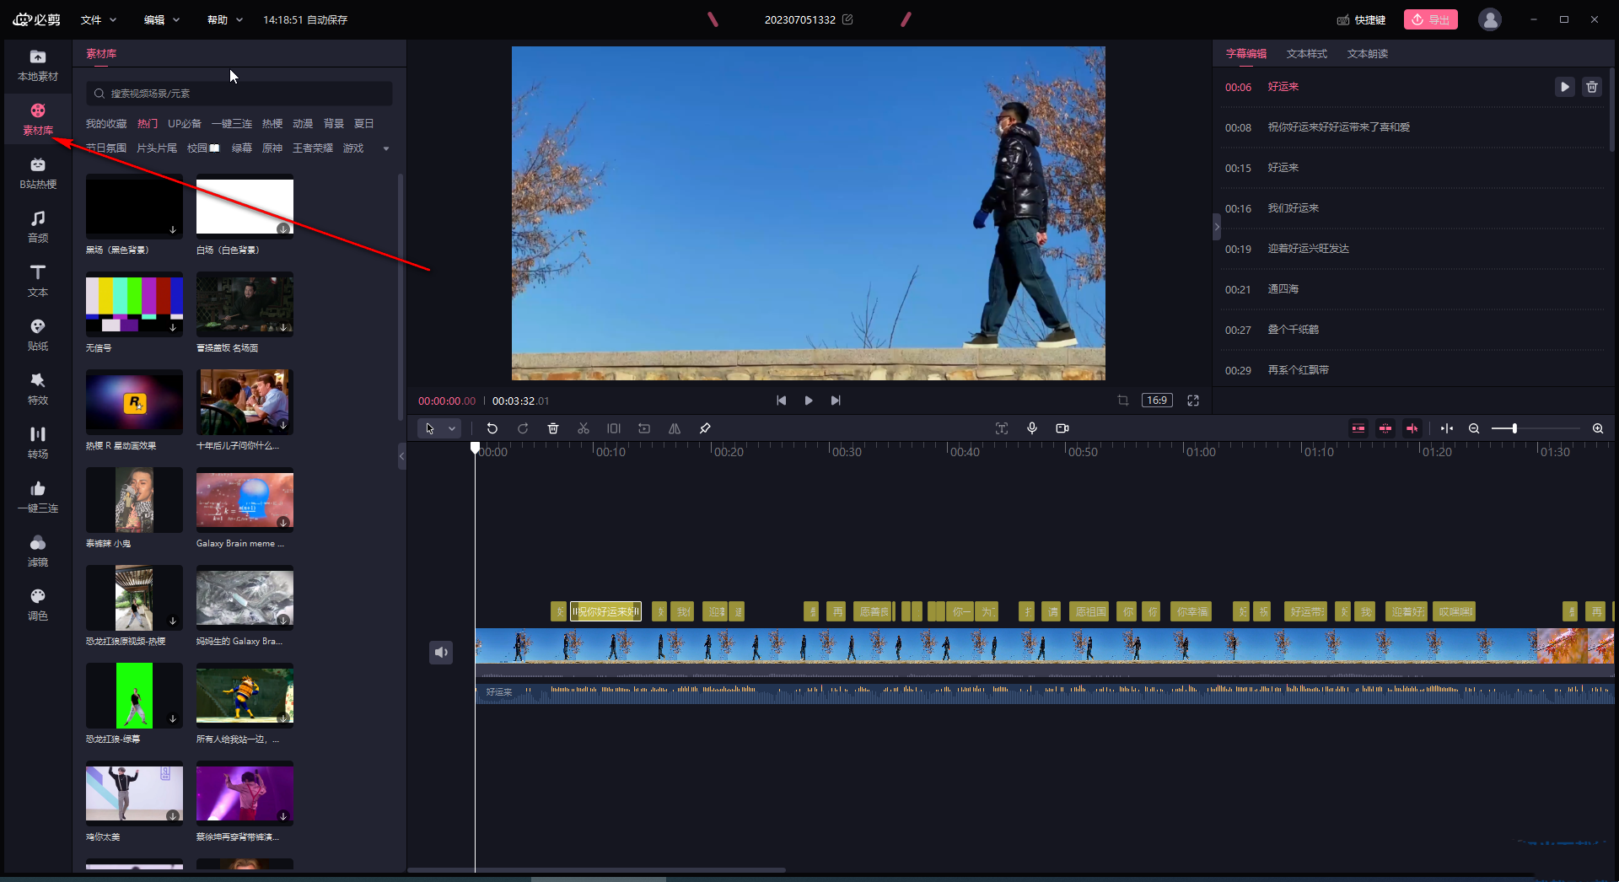Click the scissors split tool in timeline toolbar
Image resolution: width=1619 pixels, height=882 pixels.
(x=584, y=428)
